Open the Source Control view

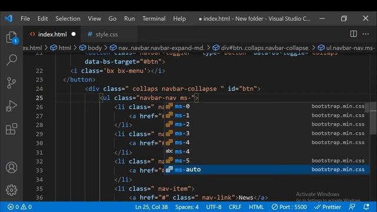click(x=12, y=83)
